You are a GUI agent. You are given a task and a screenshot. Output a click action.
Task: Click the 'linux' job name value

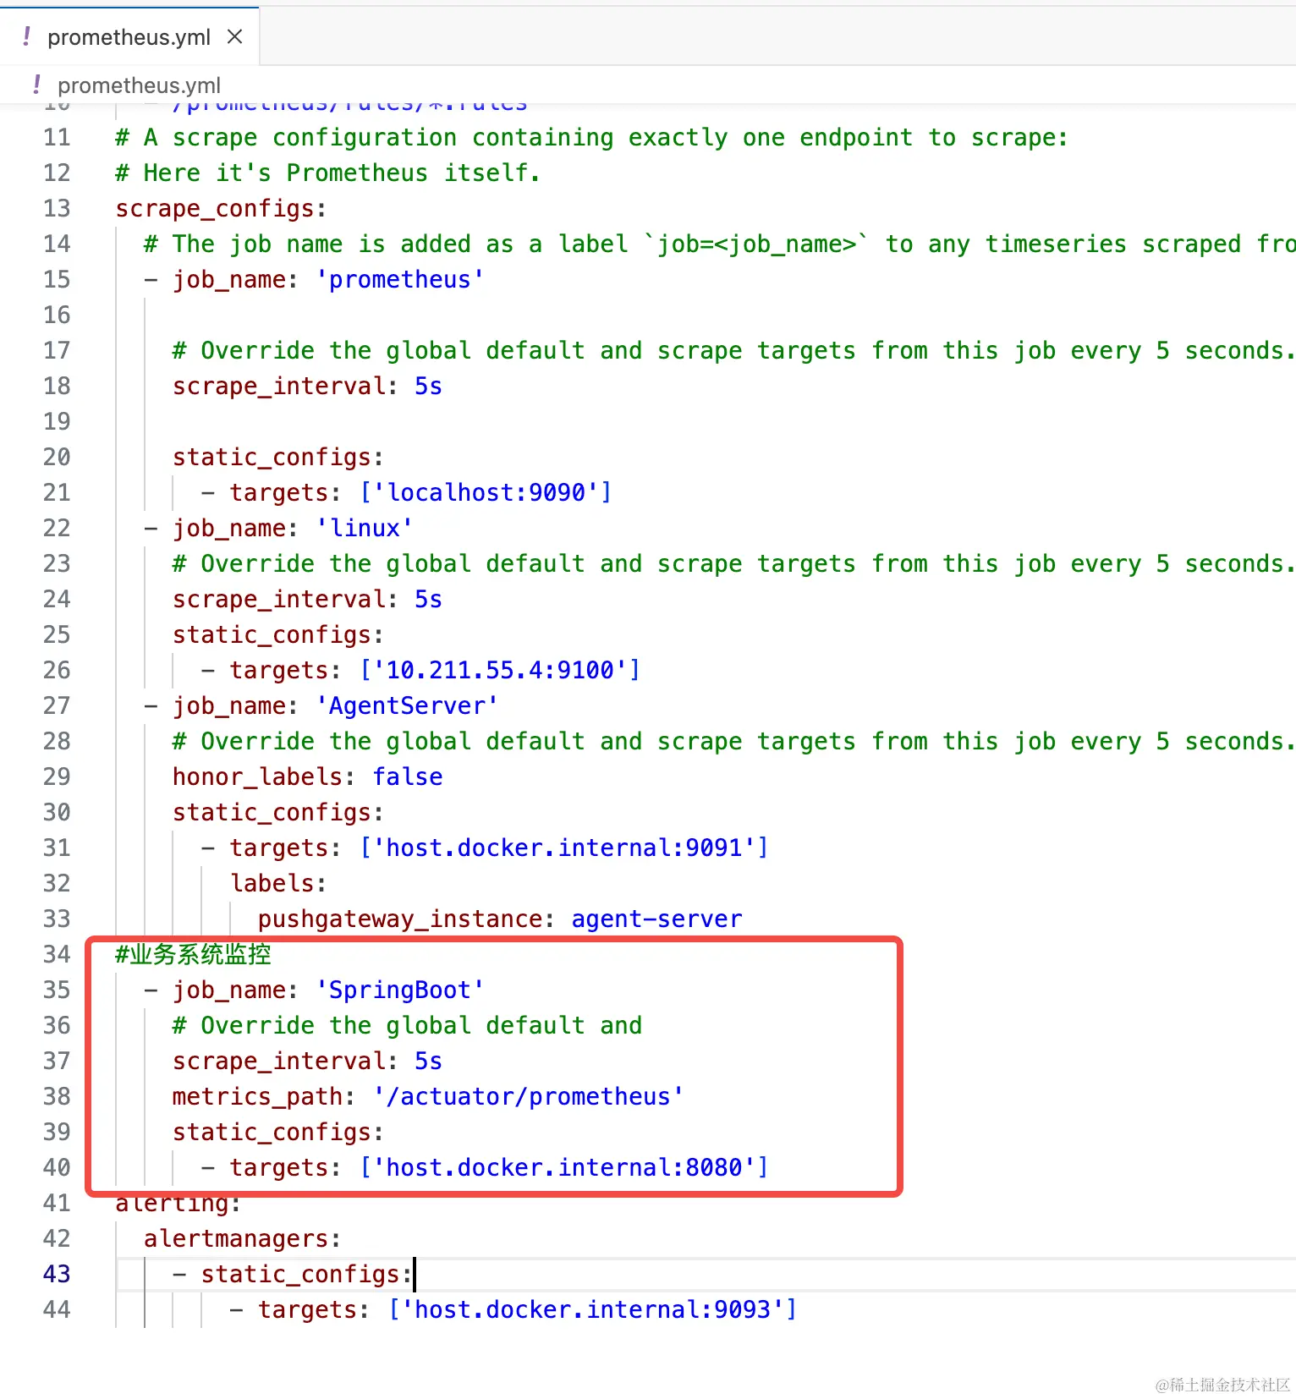[365, 528]
